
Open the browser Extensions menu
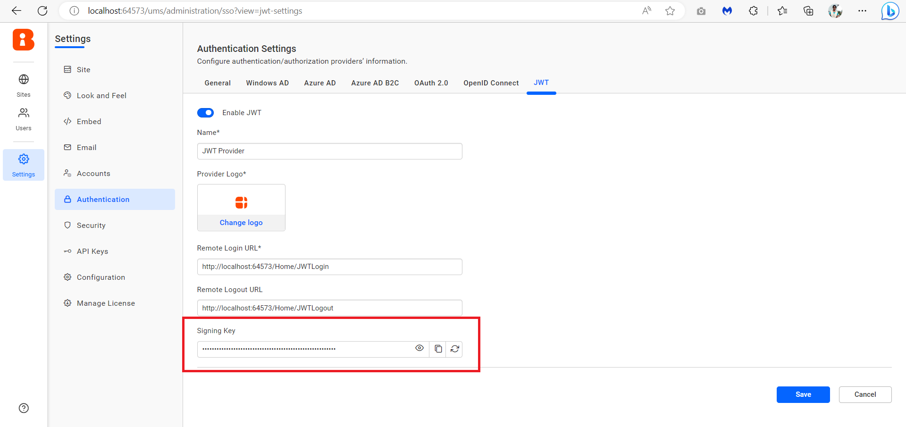click(753, 11)
